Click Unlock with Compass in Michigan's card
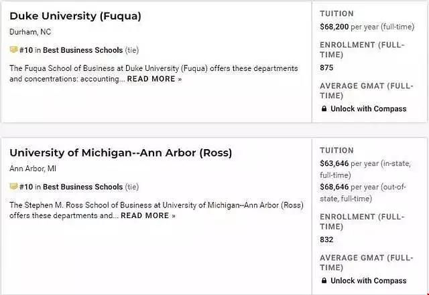 368,280
